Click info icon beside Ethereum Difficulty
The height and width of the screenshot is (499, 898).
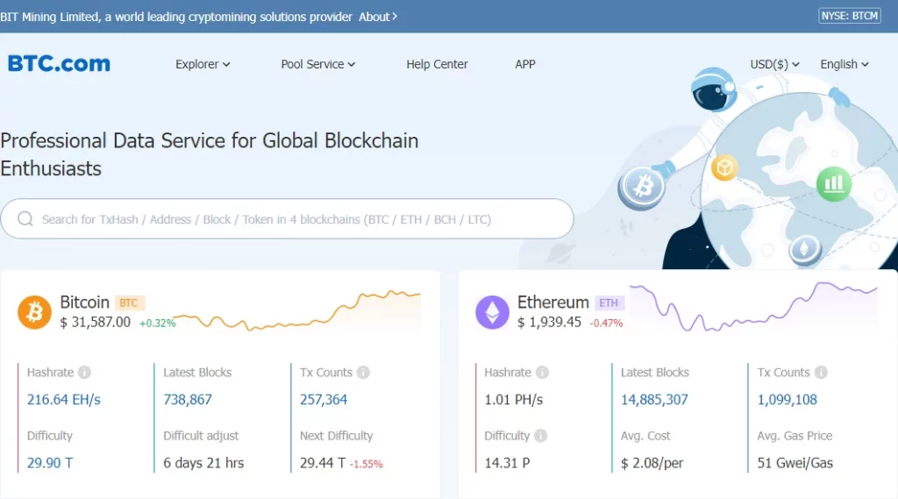541,436
